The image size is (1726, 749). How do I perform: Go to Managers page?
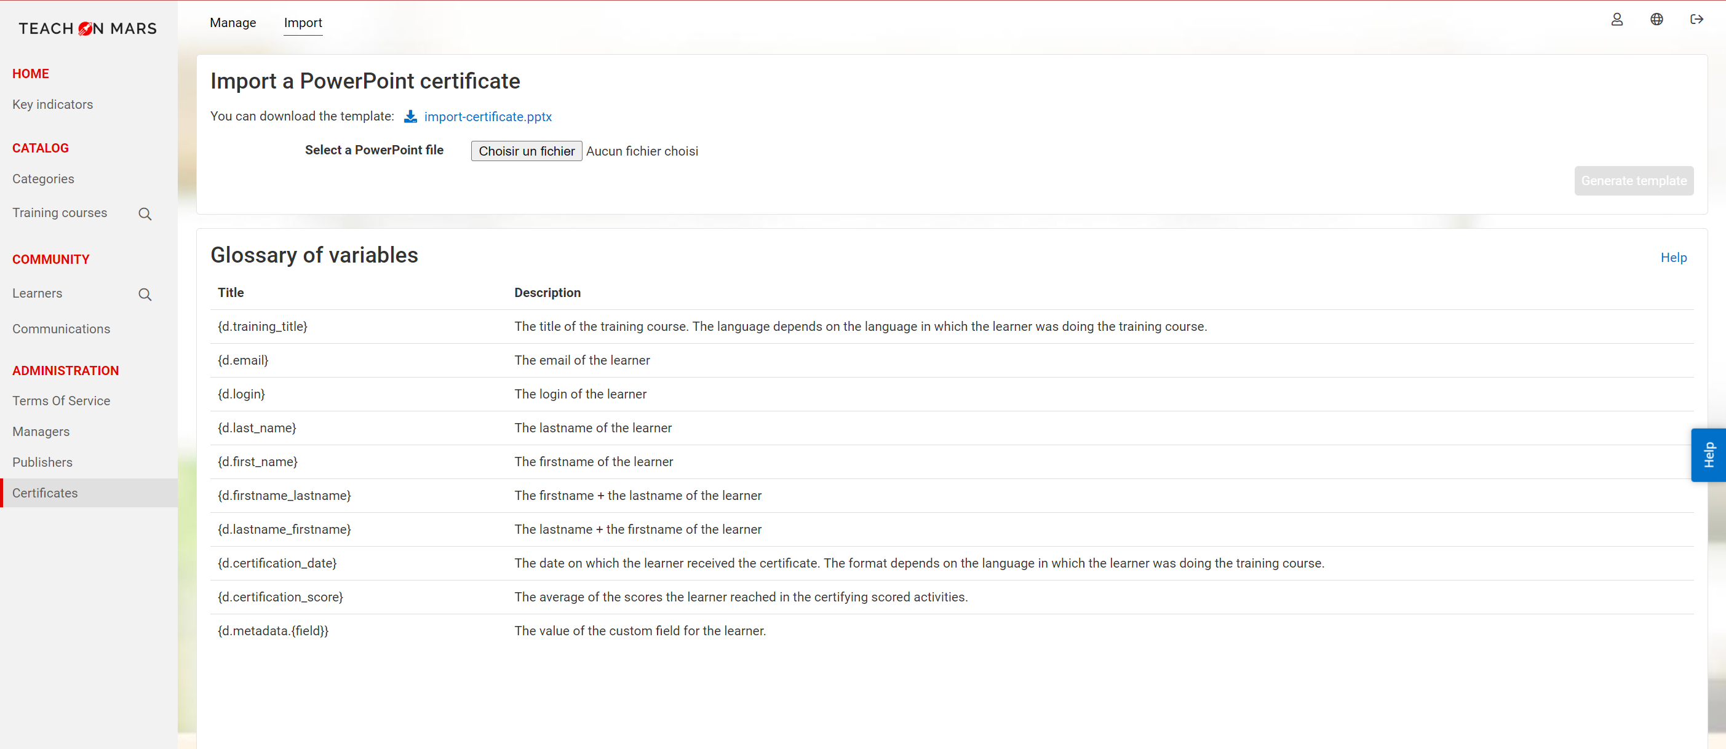tap(41, 432)
